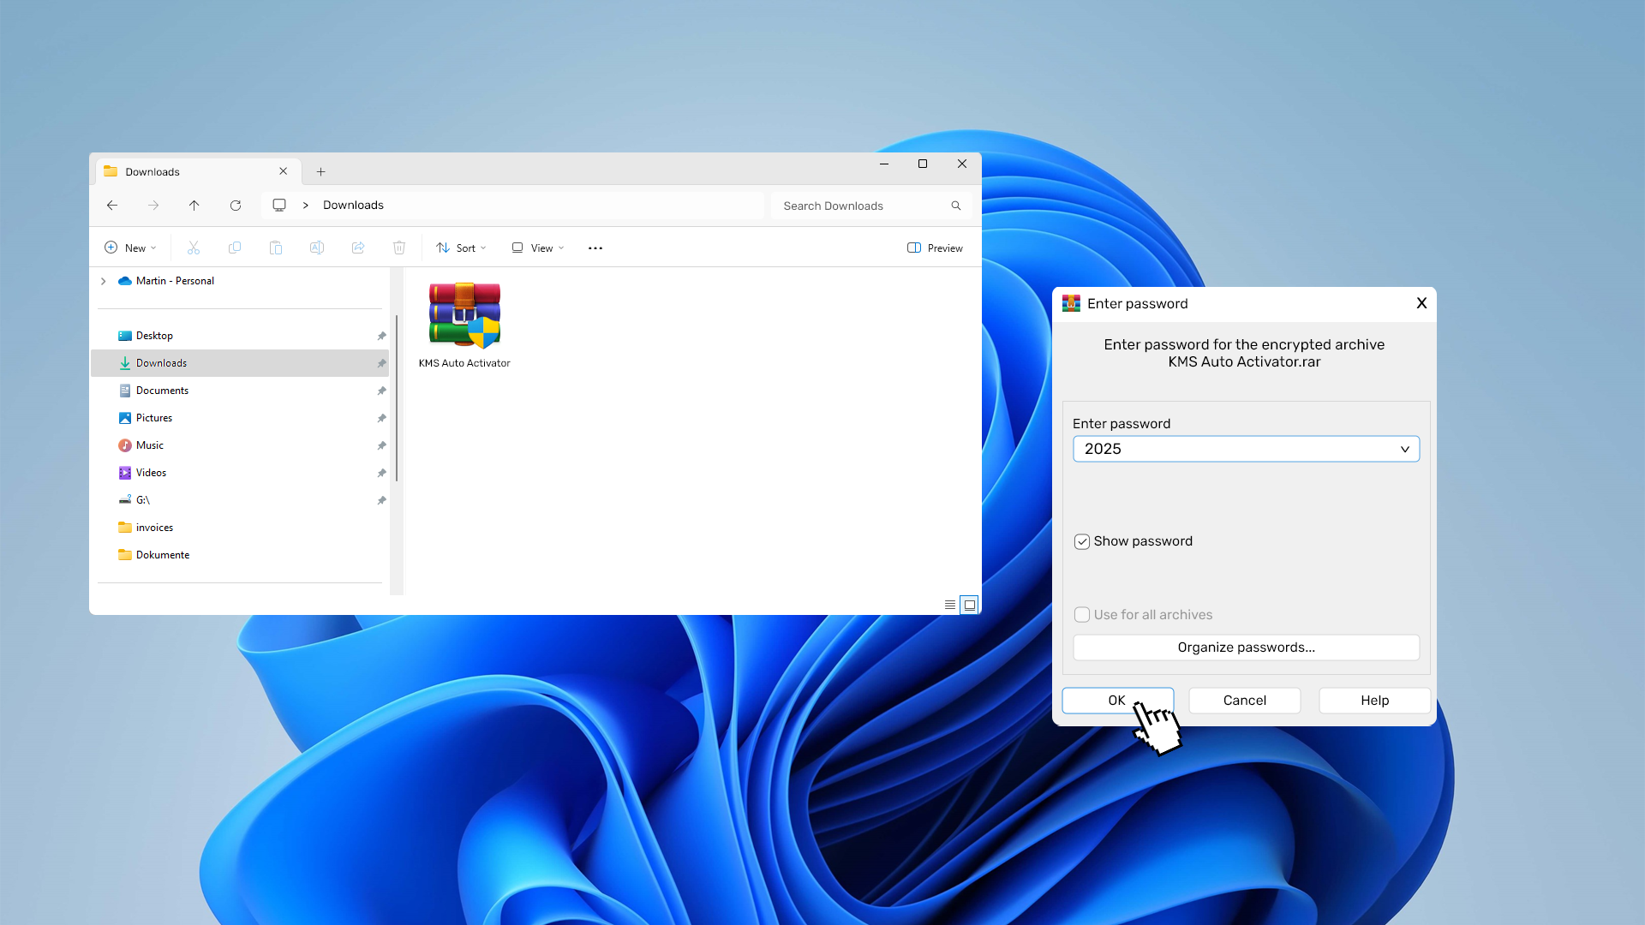
Task: Open the password field dropdown arrow
Action: (1405, 449)
